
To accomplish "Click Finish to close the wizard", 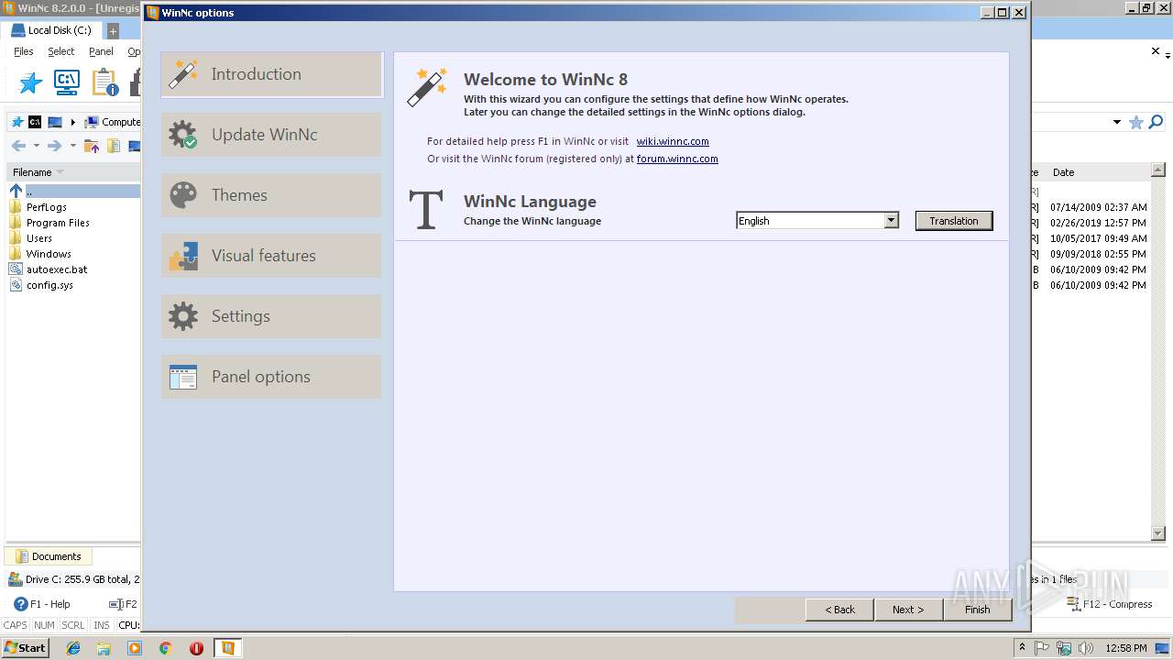I will 977,610.
